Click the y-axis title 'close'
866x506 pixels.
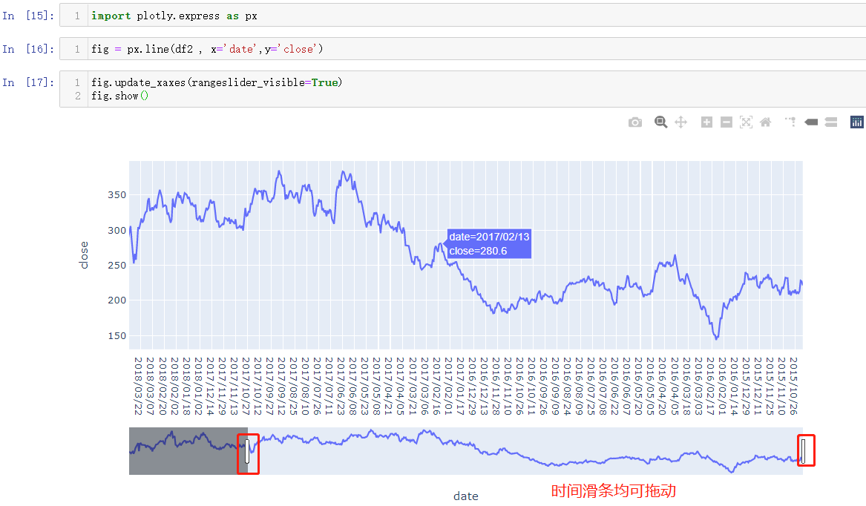coord(84,255)
